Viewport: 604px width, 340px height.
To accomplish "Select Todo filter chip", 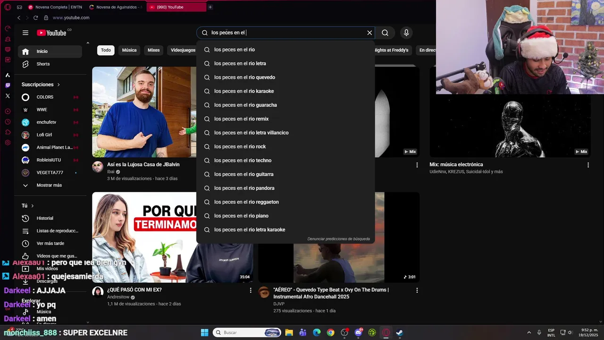I will click(106, 50).
